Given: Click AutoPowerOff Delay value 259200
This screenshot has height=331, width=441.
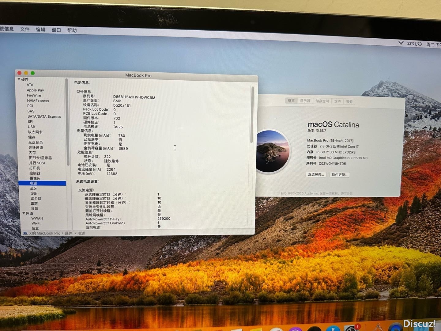Looking at the screenshot, I should [x=164, y=219].
